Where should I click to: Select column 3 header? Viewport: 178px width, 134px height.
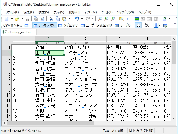[85, 39]
